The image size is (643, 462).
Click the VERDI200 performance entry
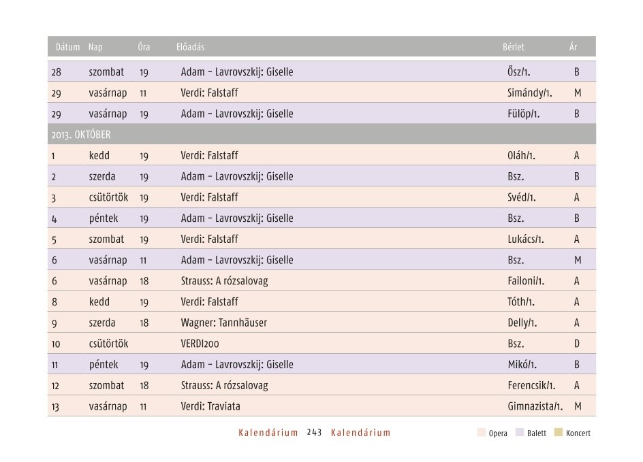[x=200, y=344]
